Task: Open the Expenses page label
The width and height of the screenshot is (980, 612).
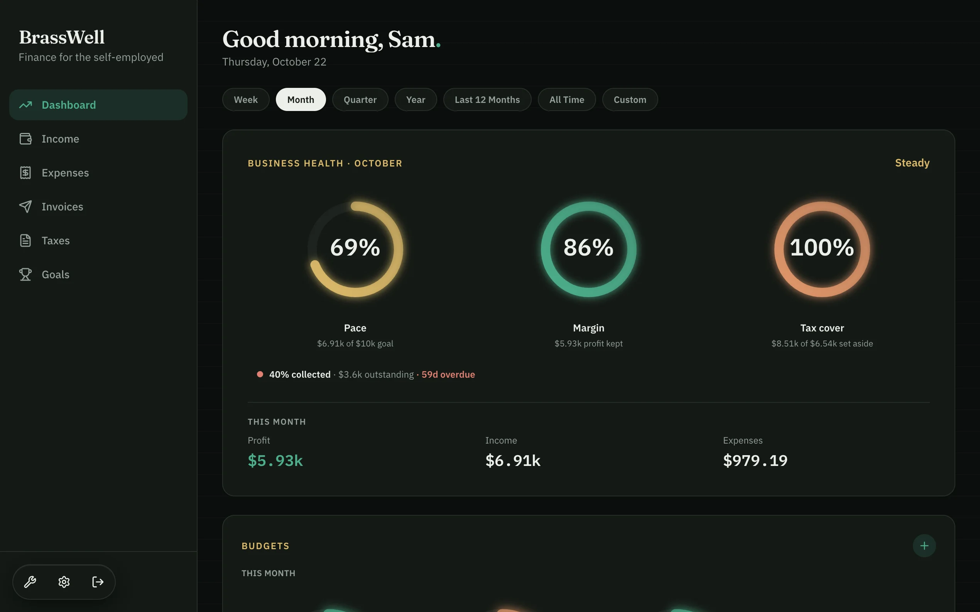Action: pos(65,173)
